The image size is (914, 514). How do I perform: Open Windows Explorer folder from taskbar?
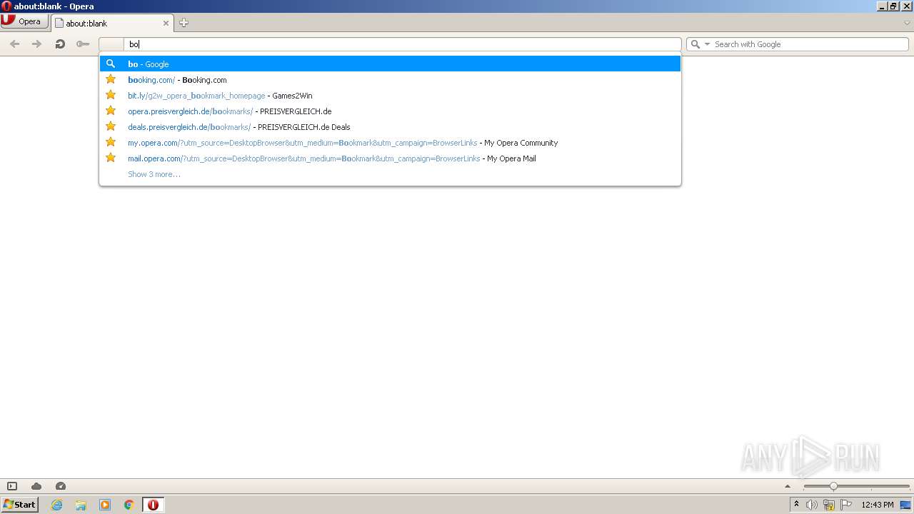click(x=81, y=505)
